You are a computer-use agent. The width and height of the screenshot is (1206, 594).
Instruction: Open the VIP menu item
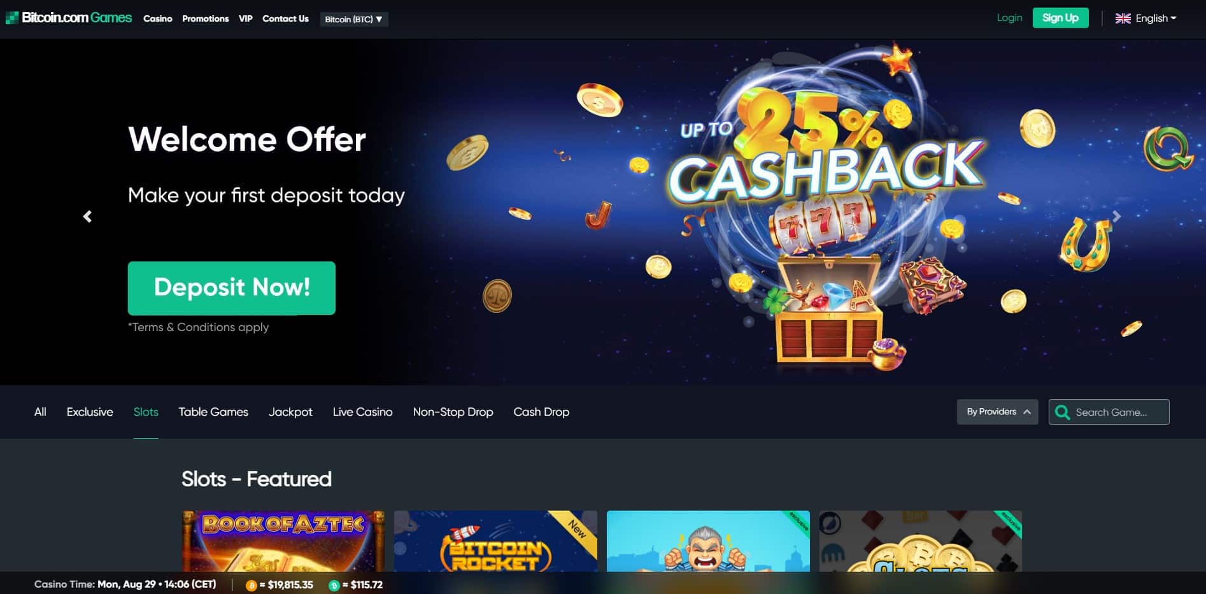(245, 18)
